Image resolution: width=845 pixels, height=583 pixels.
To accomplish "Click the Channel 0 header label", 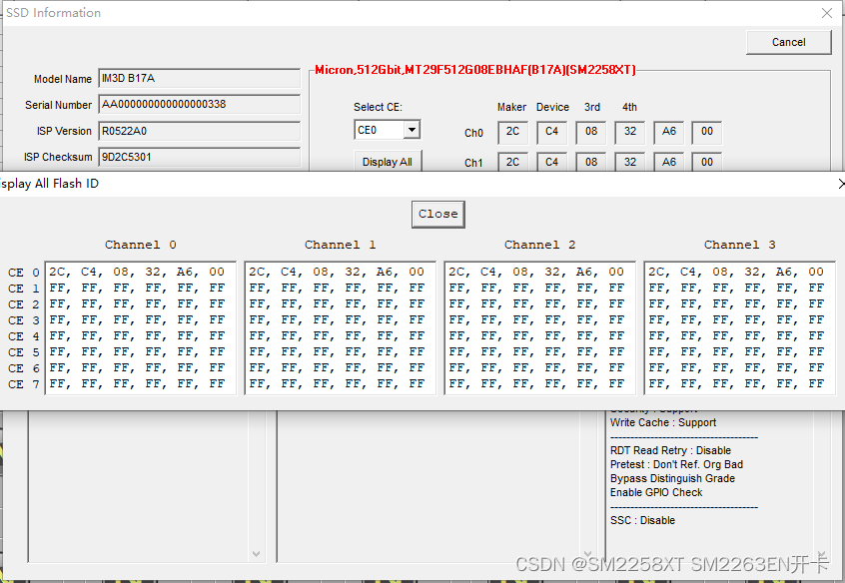I will [x=141, y=246].
